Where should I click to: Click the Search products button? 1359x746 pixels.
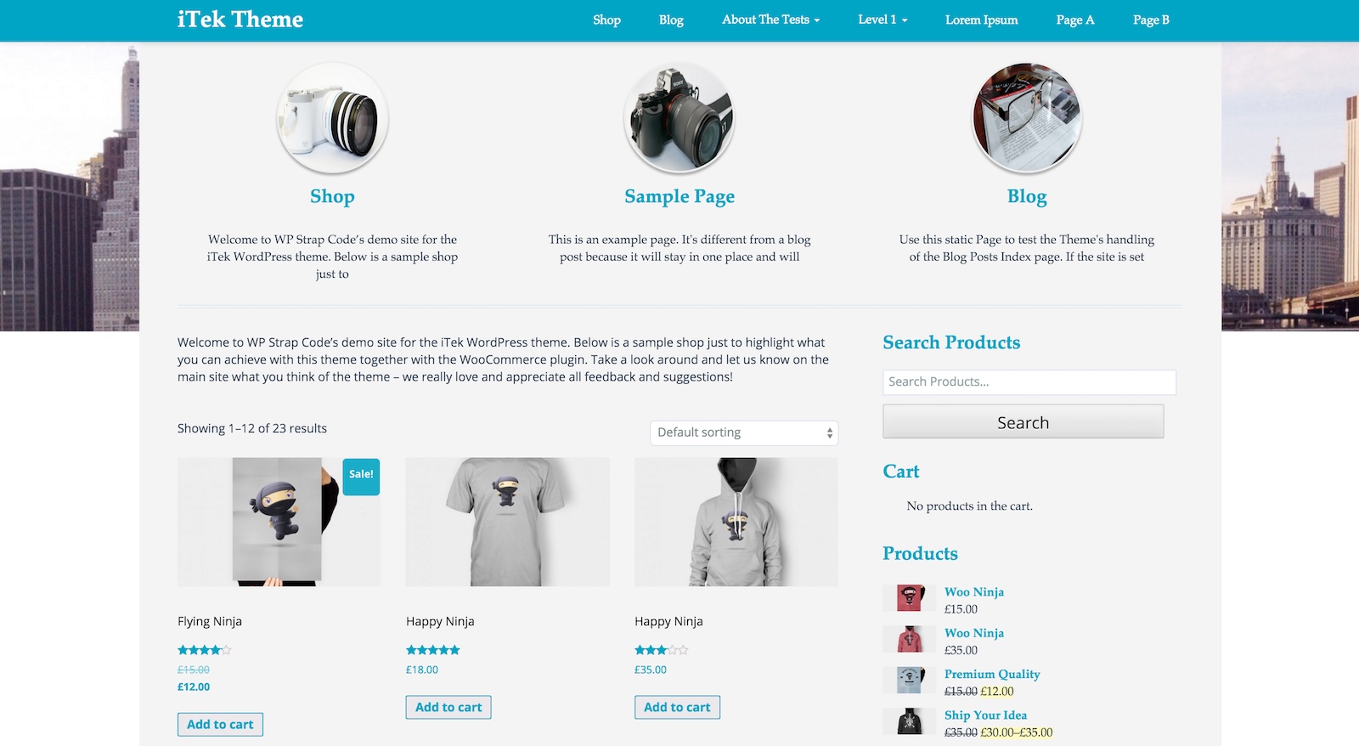coord(1023,421)
